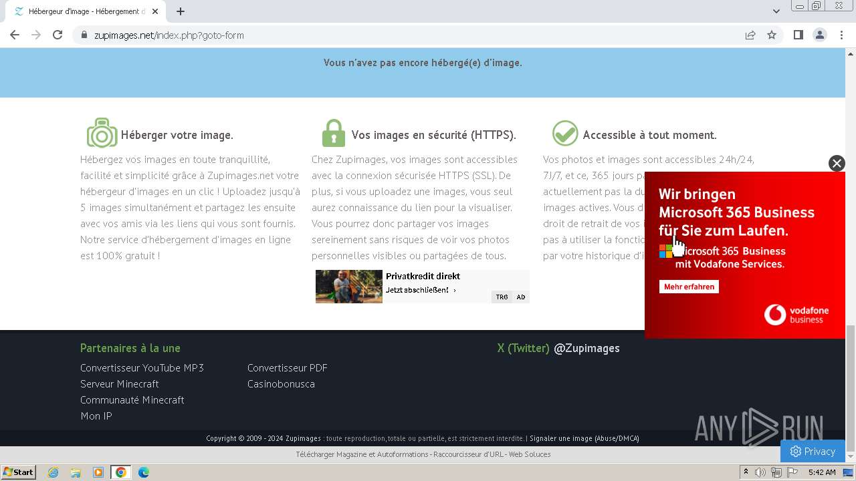856x481 pixels.
Task: Open the Privatkredit direkt ad thumbnail
Action: pos(349,287)
